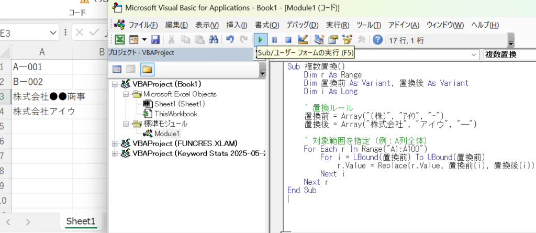Select cell A1 containing A—001

(x=42, y=66)
